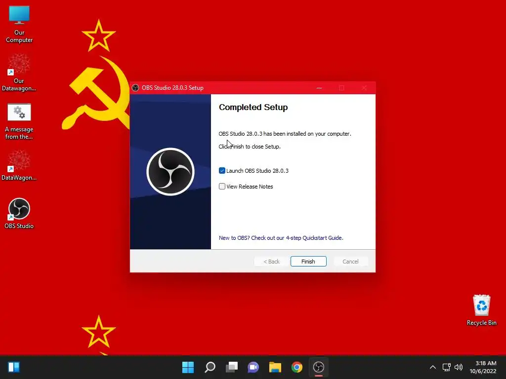506x379 pixels.
Task: Close the OBS Studio Setup window
Action: (364, 88)
